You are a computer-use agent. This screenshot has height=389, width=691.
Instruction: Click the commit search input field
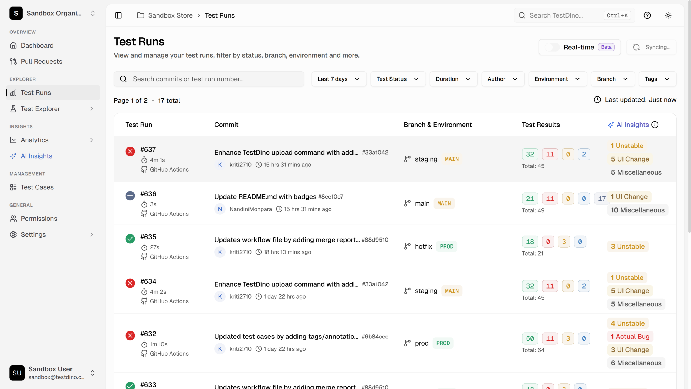click(213, 79)
